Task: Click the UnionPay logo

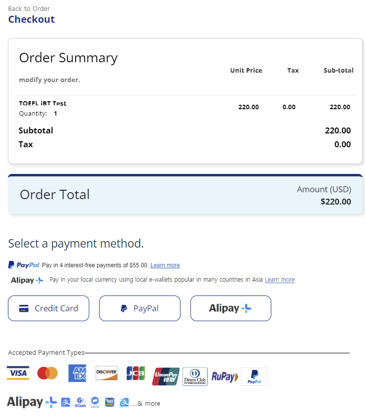Action: 166,377
